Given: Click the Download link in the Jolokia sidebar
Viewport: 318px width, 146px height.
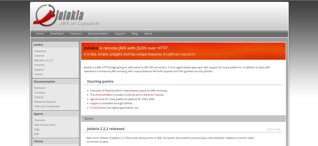Looking at the screenshot, I should (40, 51).
